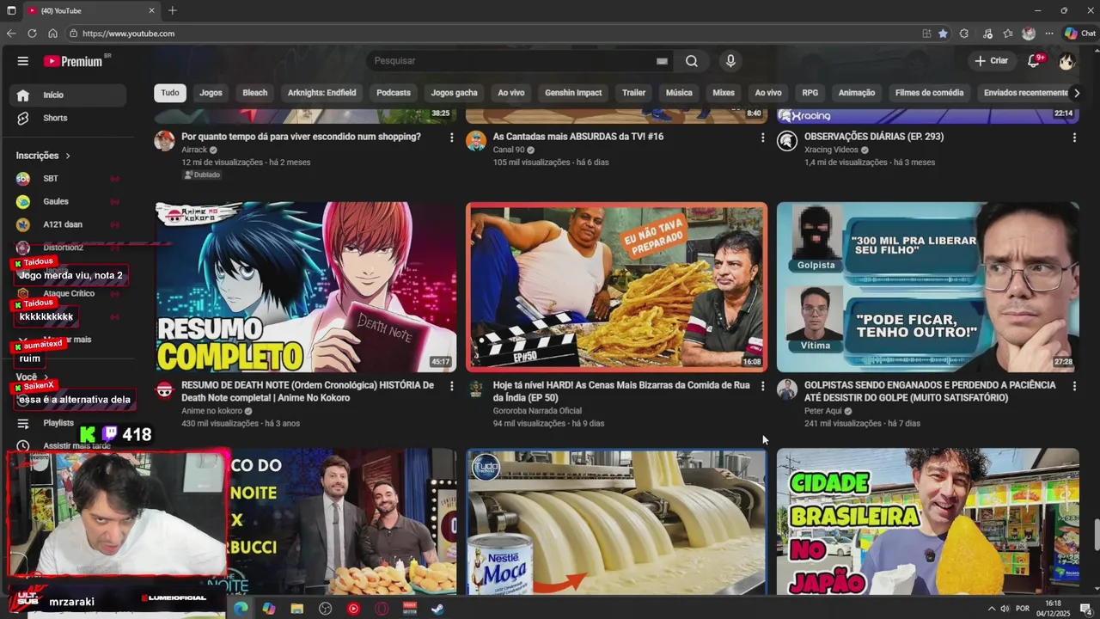This screenshot has width=1100, height=619.
Task: Reload the page with the refresh icon
Action: tap(32, 34)
